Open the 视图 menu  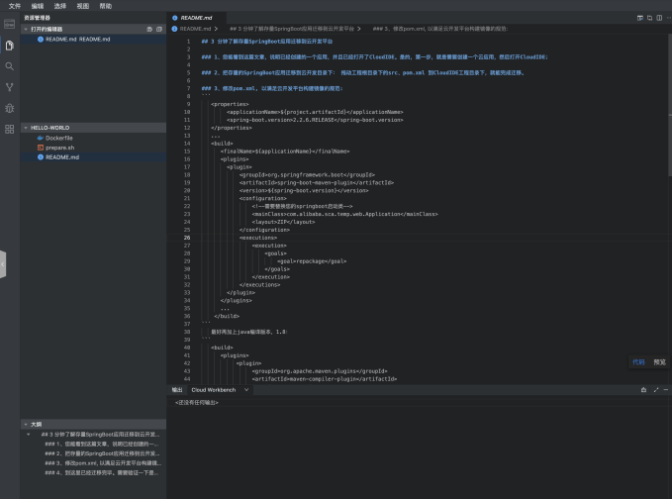click(83, 6)
